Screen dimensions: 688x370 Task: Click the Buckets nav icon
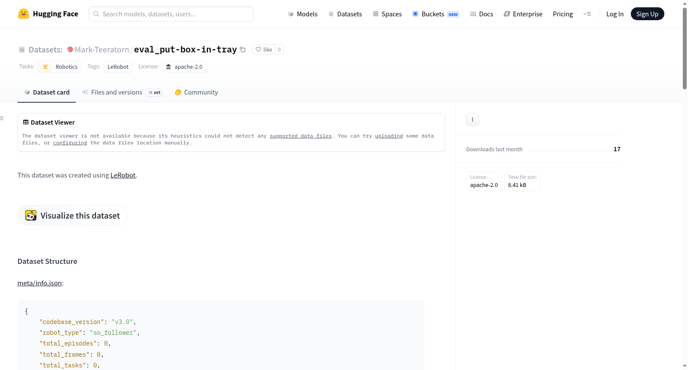[x=415, y=14]
